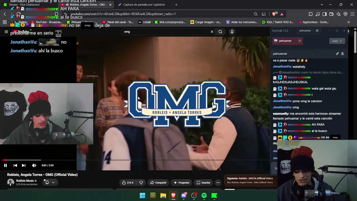
Task: Focus the YouTube search field containing omg
Action: [166, 32]
